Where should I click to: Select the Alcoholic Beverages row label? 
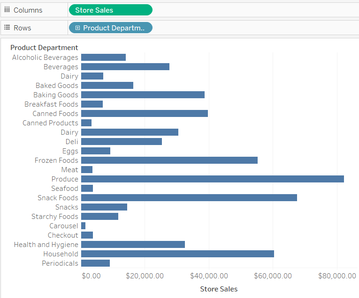[x=45, y=58]
